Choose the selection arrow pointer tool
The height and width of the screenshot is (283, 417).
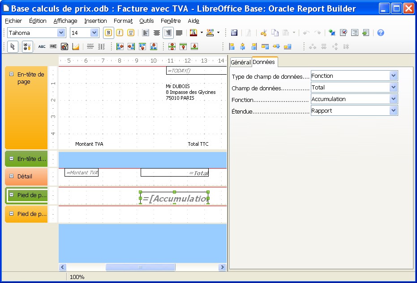tap(13, 46)
